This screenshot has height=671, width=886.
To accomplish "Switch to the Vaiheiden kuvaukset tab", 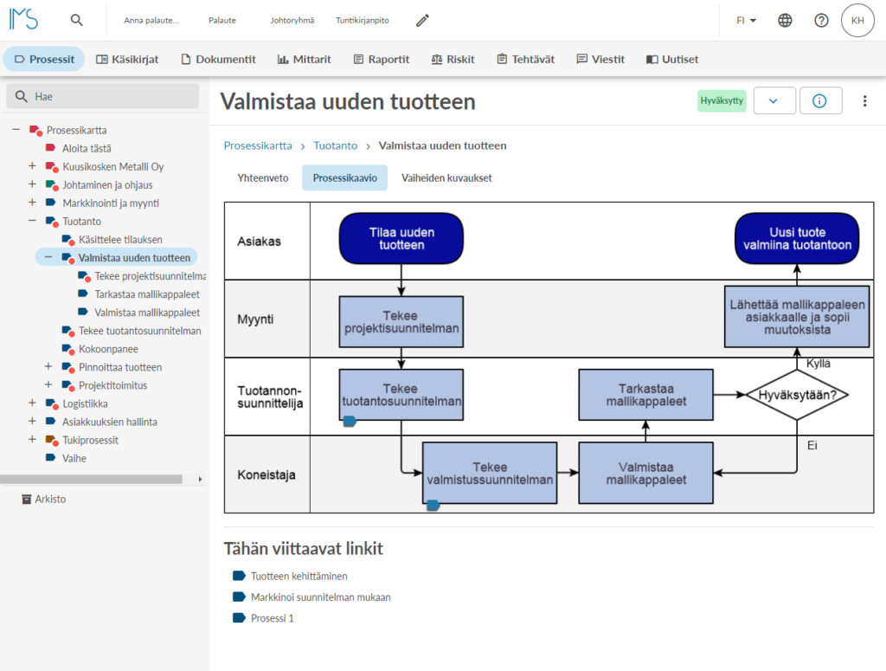I will pyautogui.click(x=446, y=177).
